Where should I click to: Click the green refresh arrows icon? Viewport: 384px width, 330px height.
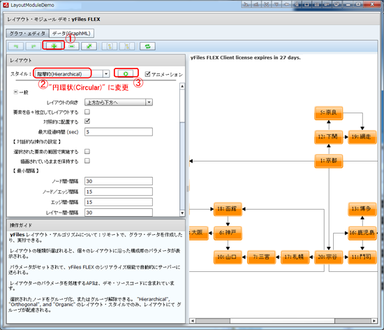click(x=147, y=46)
